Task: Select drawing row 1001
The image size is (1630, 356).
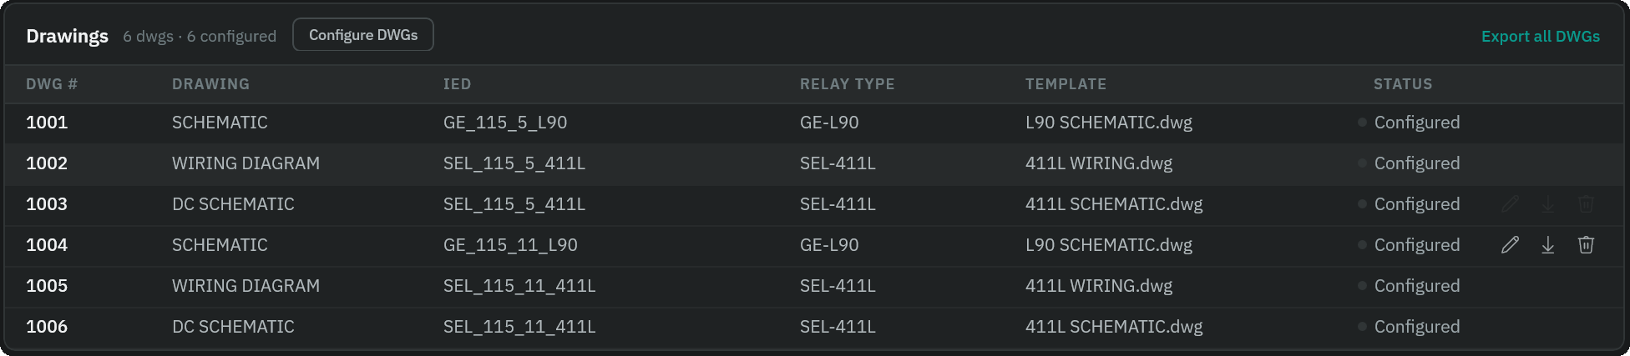Action: pos(815,123)
